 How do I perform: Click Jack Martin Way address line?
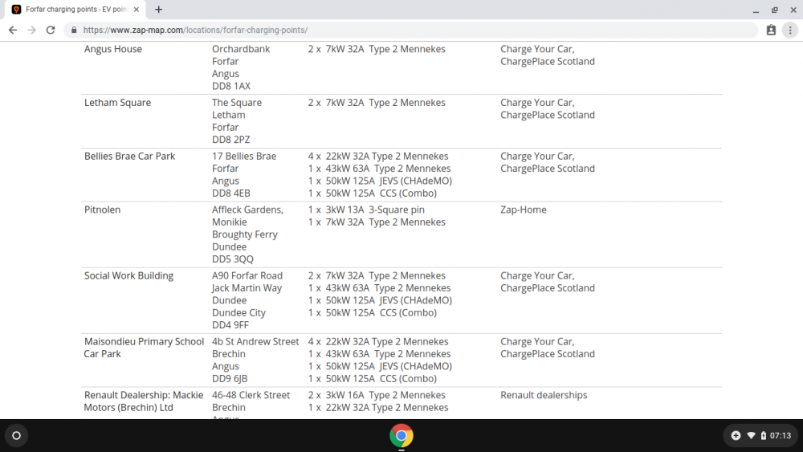pyautogui.click(x=247, y=288)
